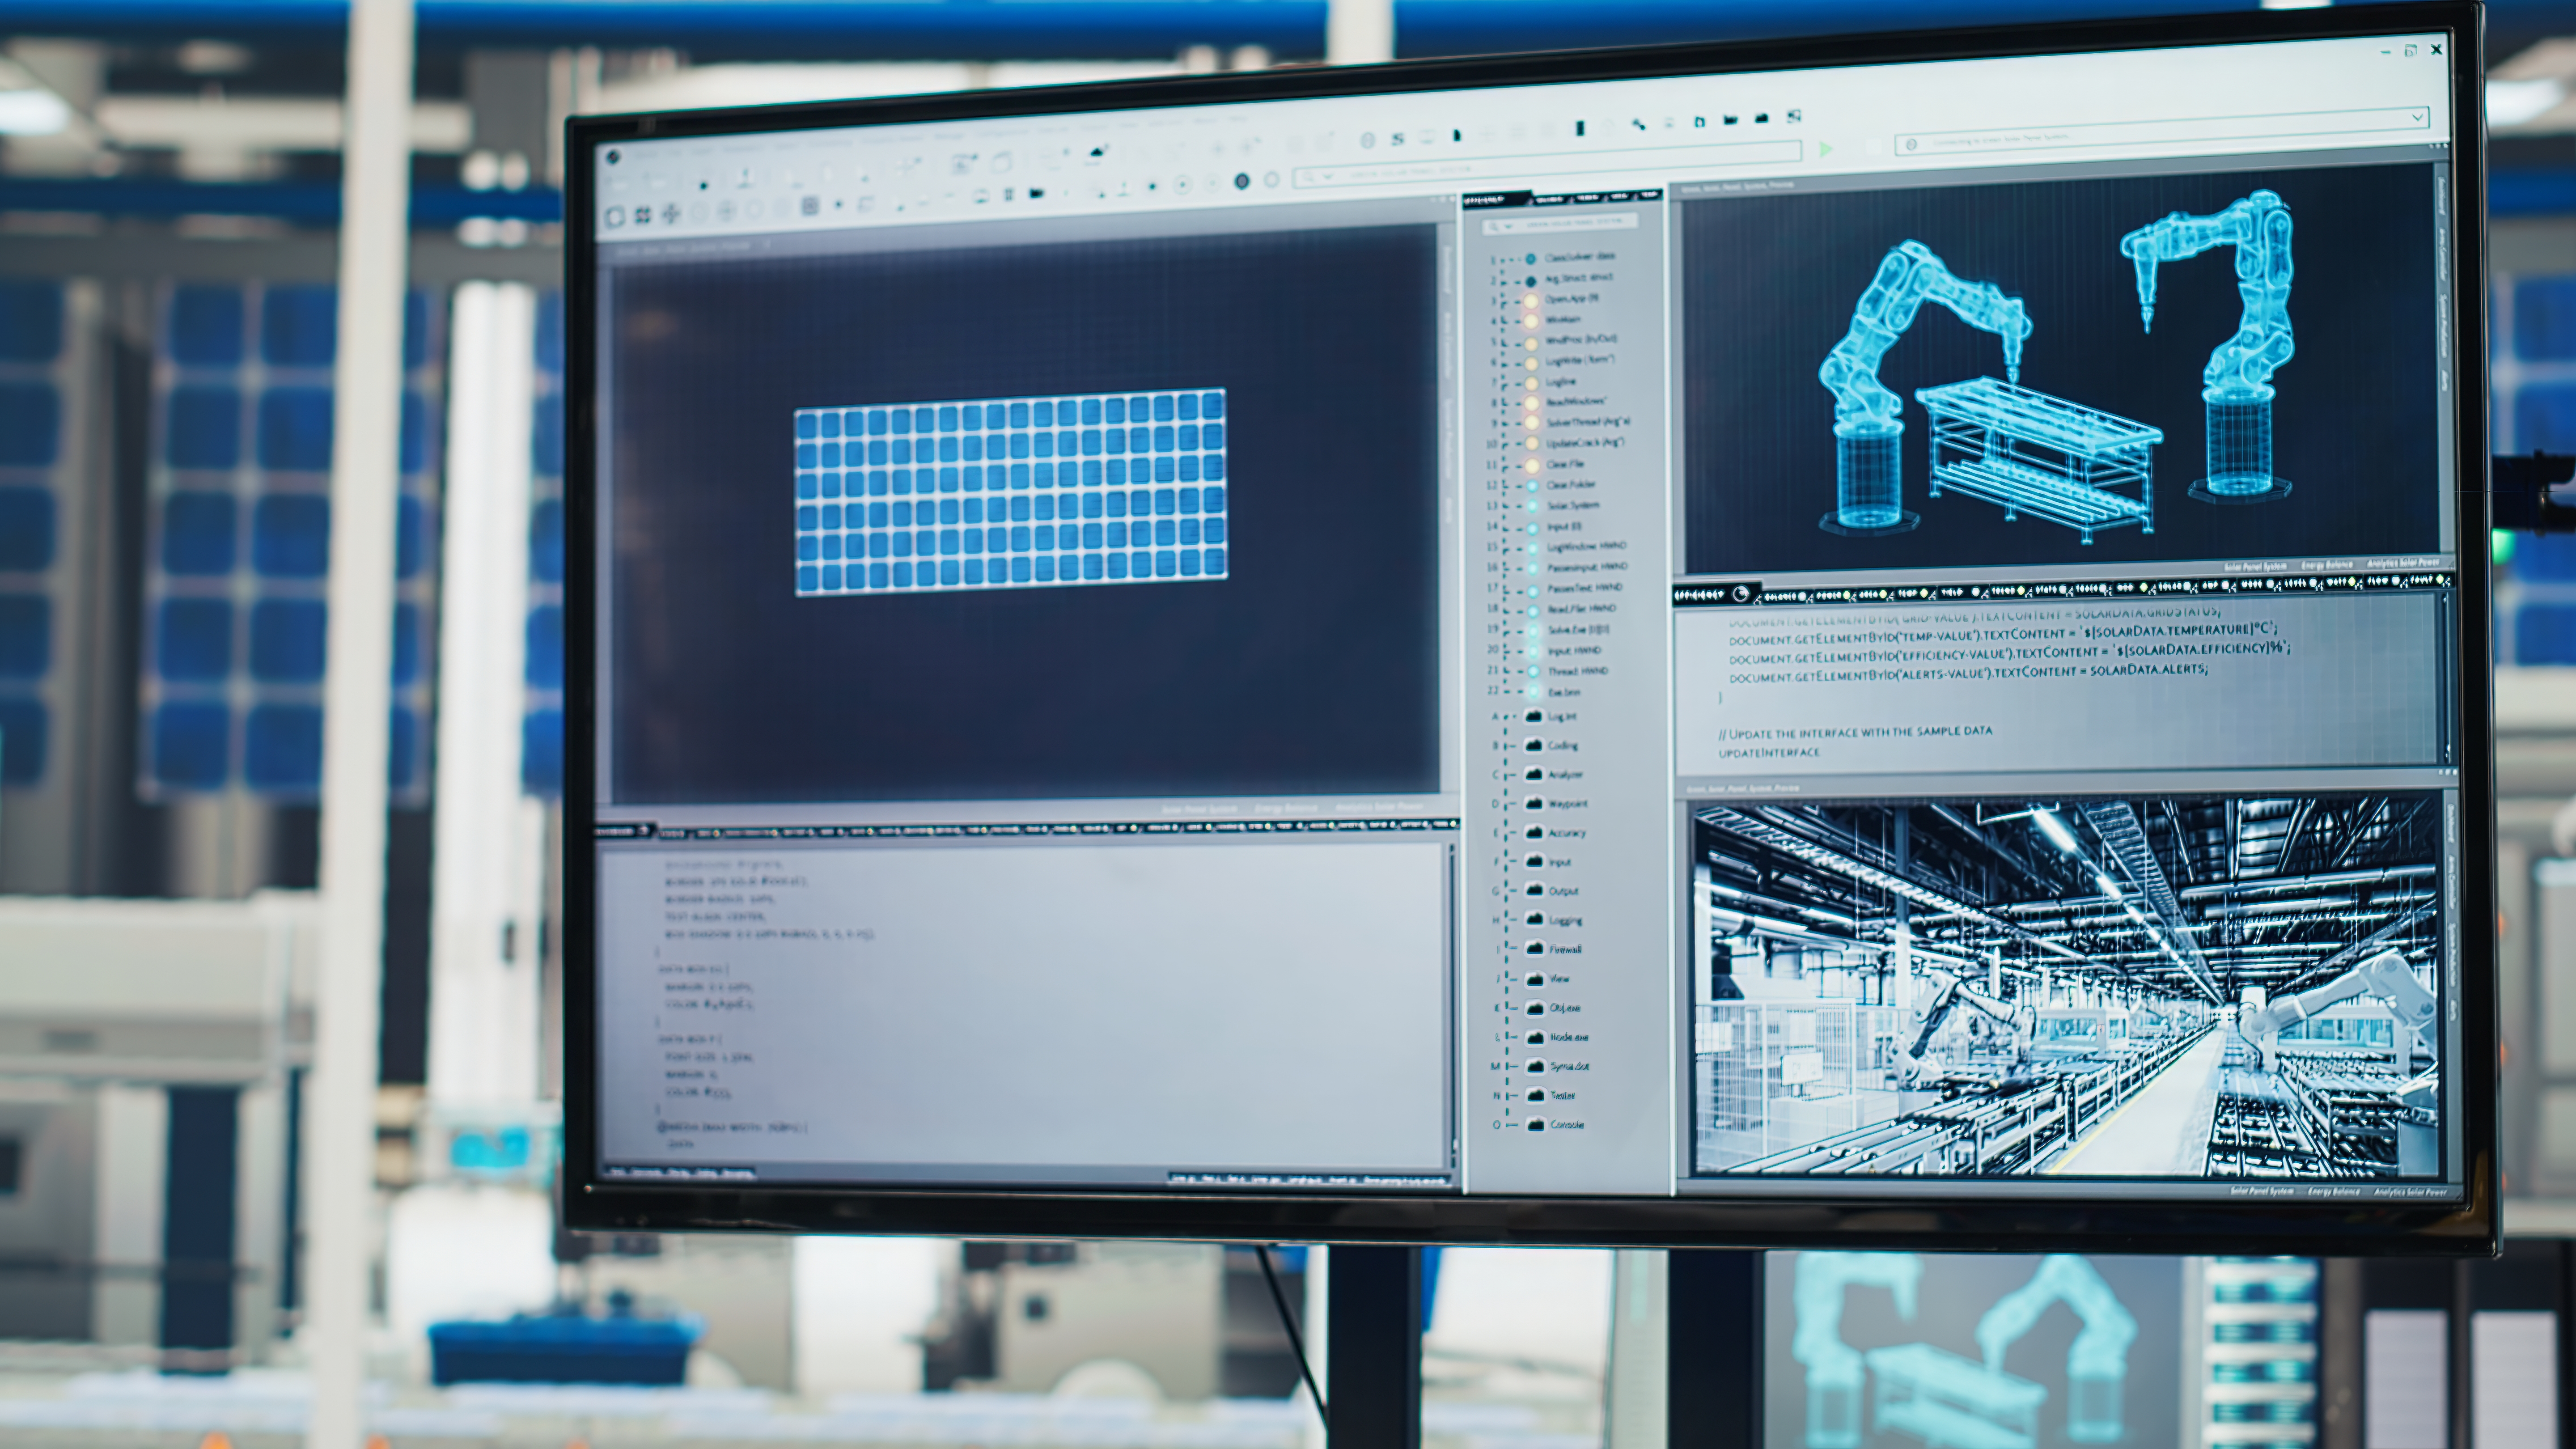This screenshot has width=2576, height=1449.
Task: Click the Coding folder icon in tree
Action: click(x=1534, y=745)
